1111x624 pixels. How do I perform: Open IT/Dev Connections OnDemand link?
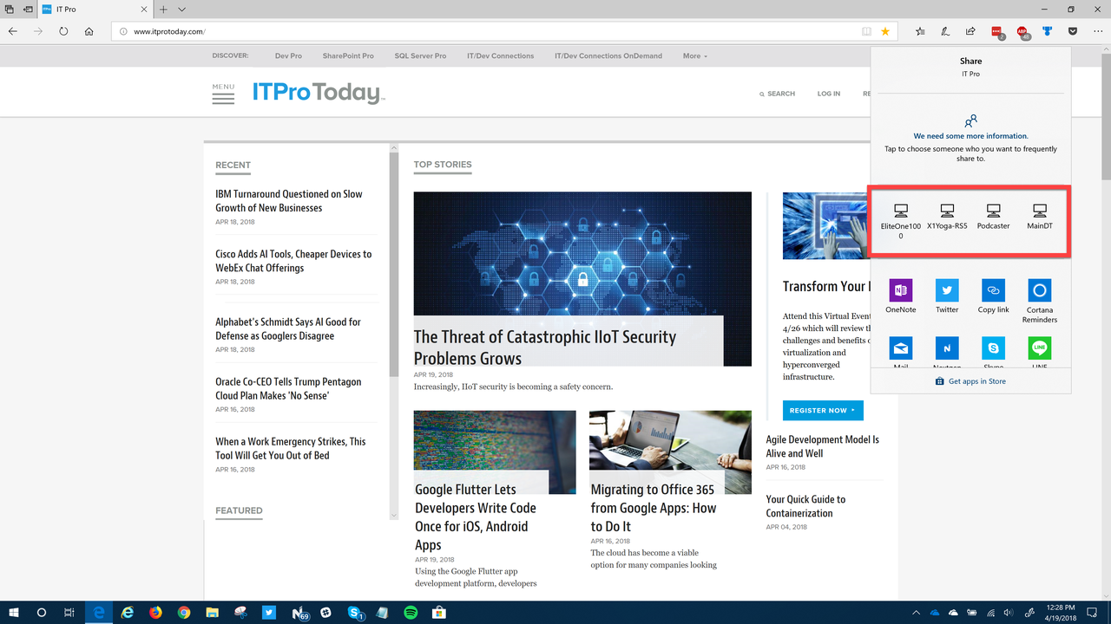tap(608, 55)
